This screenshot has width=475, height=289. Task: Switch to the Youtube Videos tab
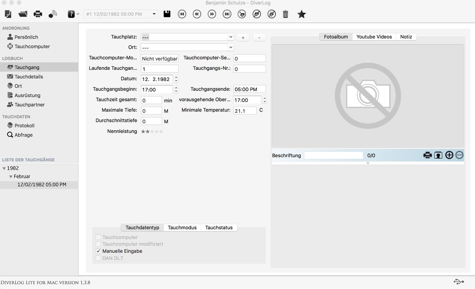374,37
